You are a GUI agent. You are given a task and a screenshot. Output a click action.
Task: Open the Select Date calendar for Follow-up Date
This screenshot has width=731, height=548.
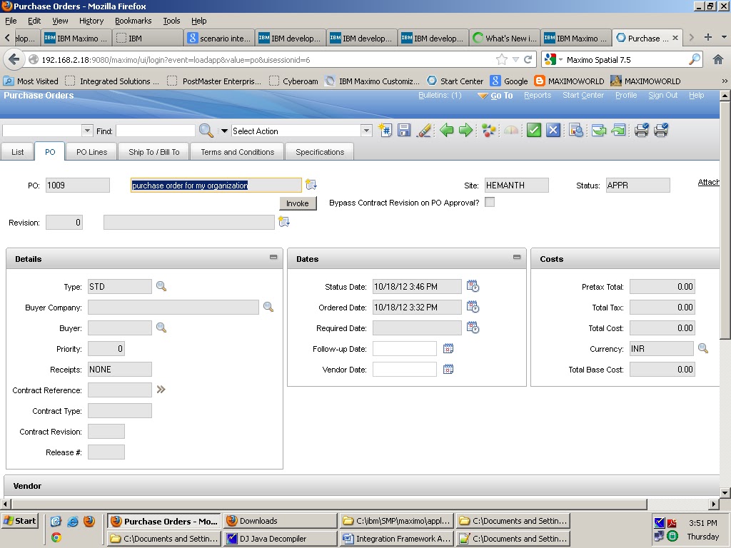pos(448,348)
